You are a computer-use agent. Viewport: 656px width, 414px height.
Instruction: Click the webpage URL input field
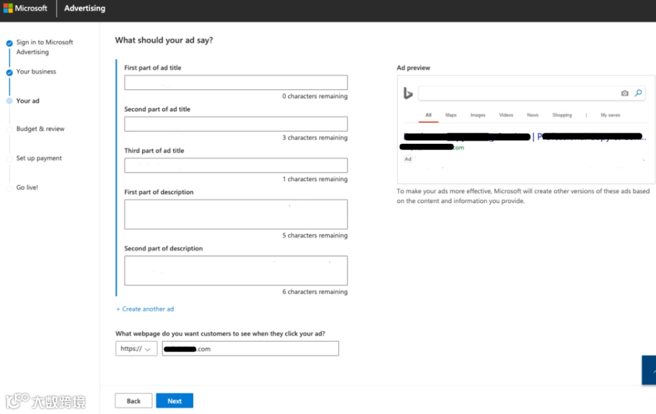(251, 349)
